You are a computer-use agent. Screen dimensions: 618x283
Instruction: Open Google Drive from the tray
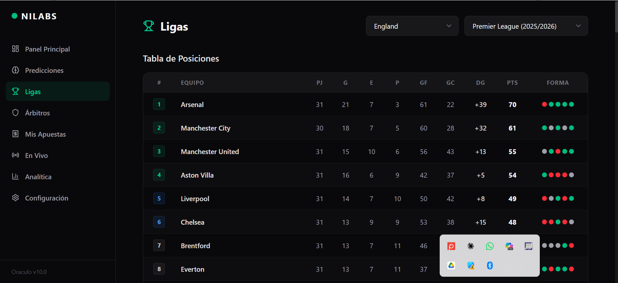pyautogui.click(x=451, y=265)
